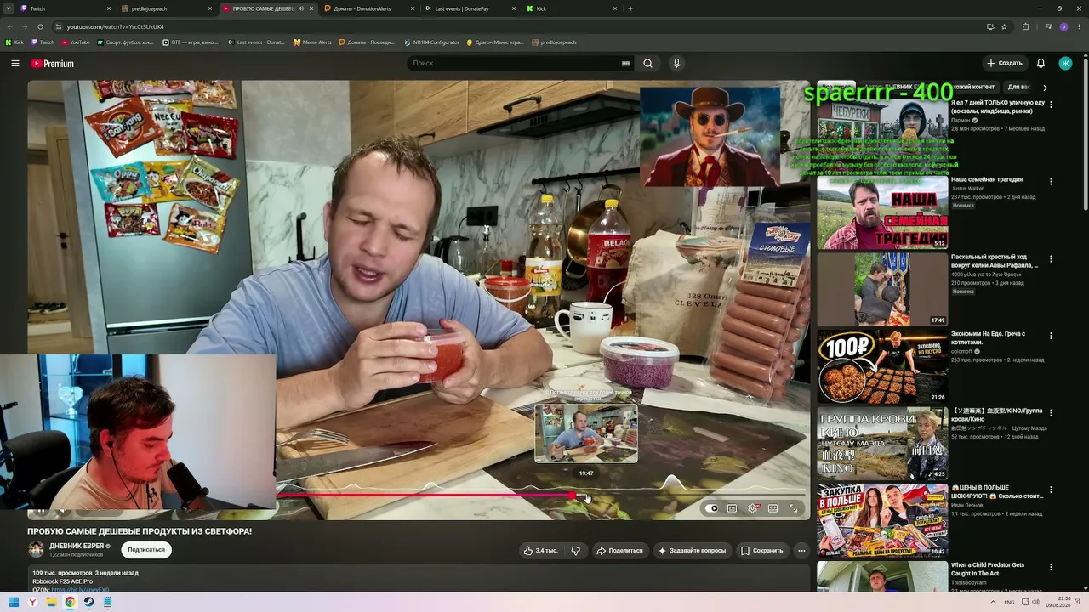Screen dimensions: 1089x612
Task: Click the red video progress bar
Action: click(x=425, y=496)
